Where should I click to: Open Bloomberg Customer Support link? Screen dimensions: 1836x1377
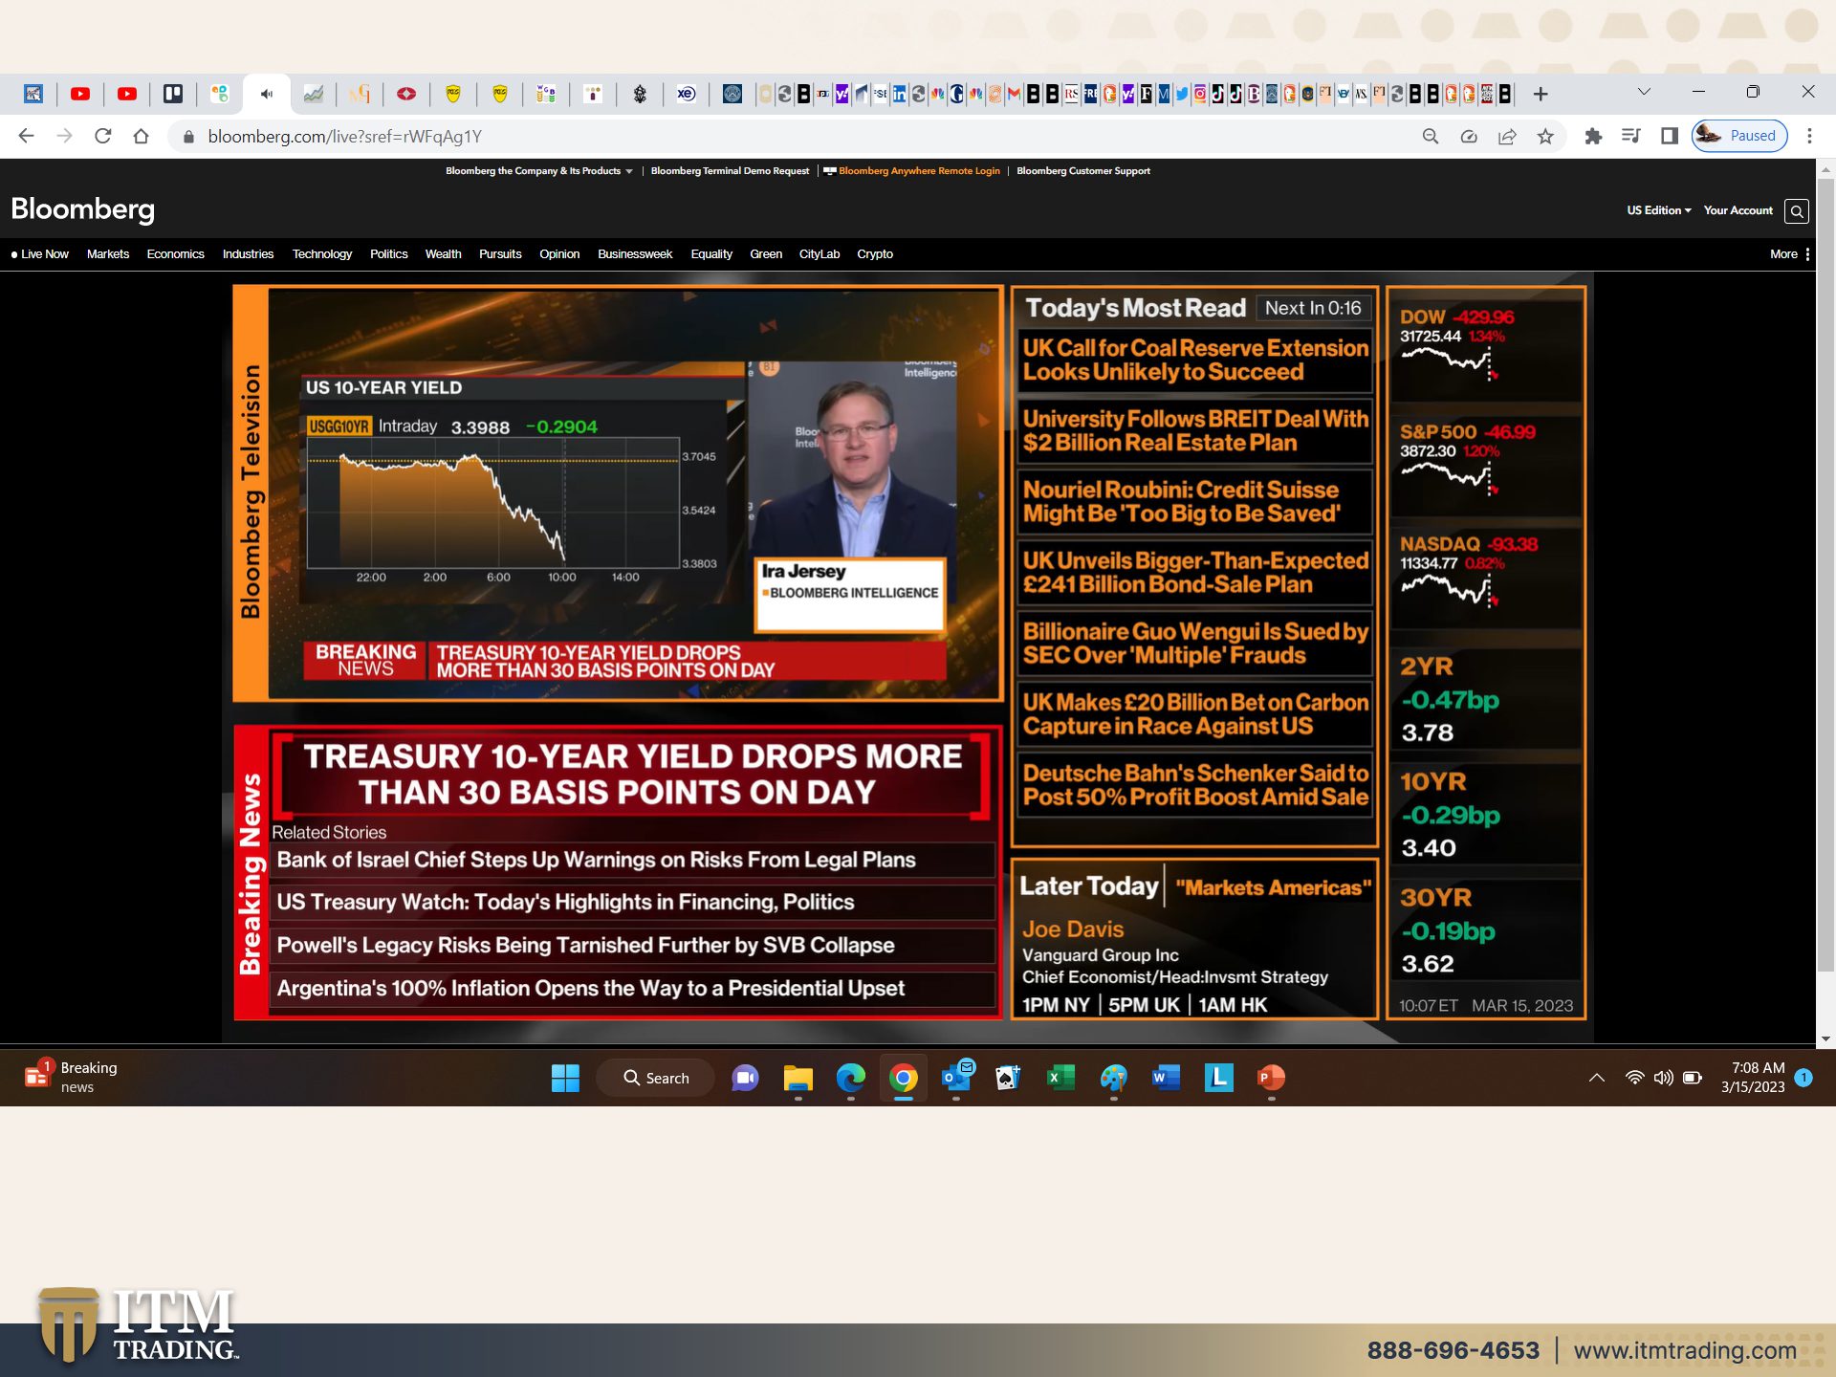1083,171
